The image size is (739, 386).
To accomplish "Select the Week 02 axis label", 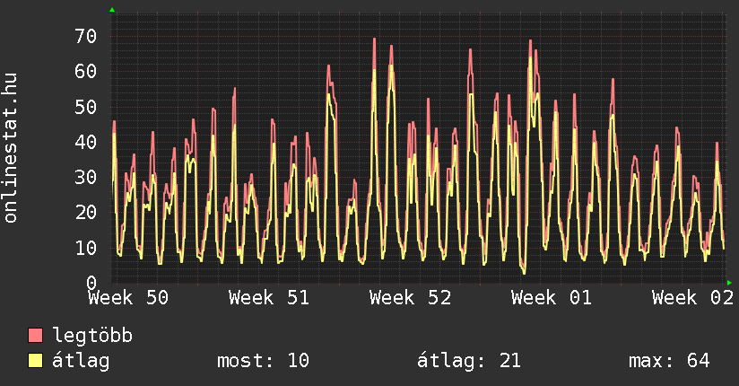I will [692, 298].
